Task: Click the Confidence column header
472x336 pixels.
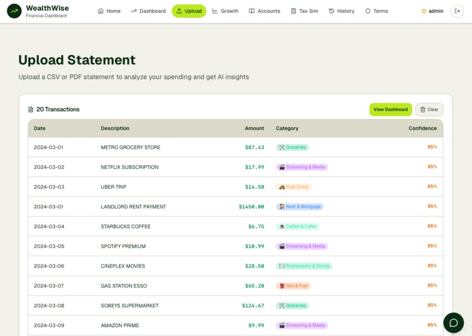Action: point(423,128)
